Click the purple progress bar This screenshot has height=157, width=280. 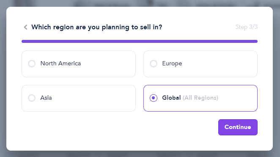[x=140, y=42]
